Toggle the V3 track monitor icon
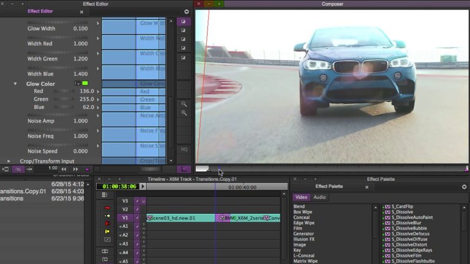Viewport: 470px width, 264px height. click(143, 200)
